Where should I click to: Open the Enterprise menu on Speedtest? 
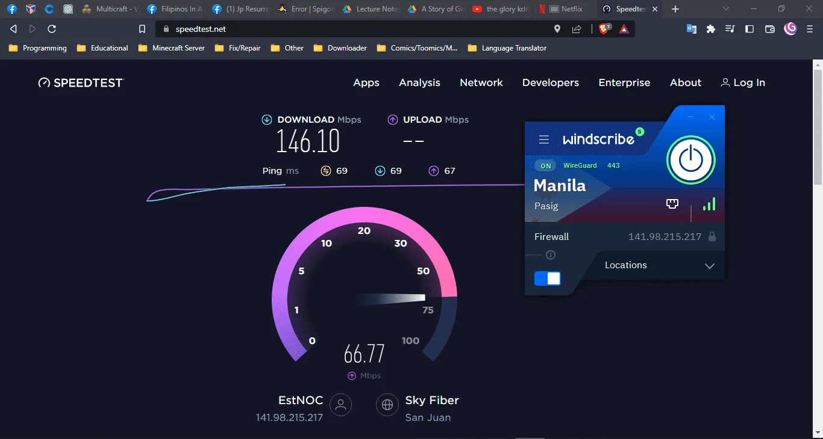(x=624, y=83)
